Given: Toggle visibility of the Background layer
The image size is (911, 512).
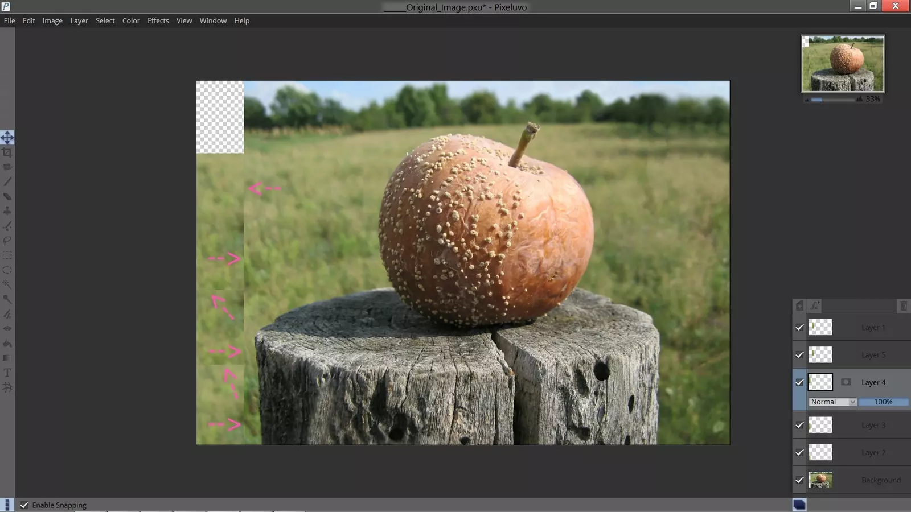Looking at the screenshot, I should click(799, 480).
